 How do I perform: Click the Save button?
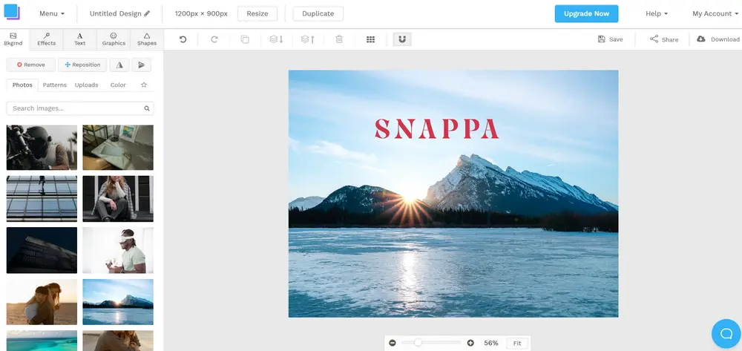tap(611, 39)
